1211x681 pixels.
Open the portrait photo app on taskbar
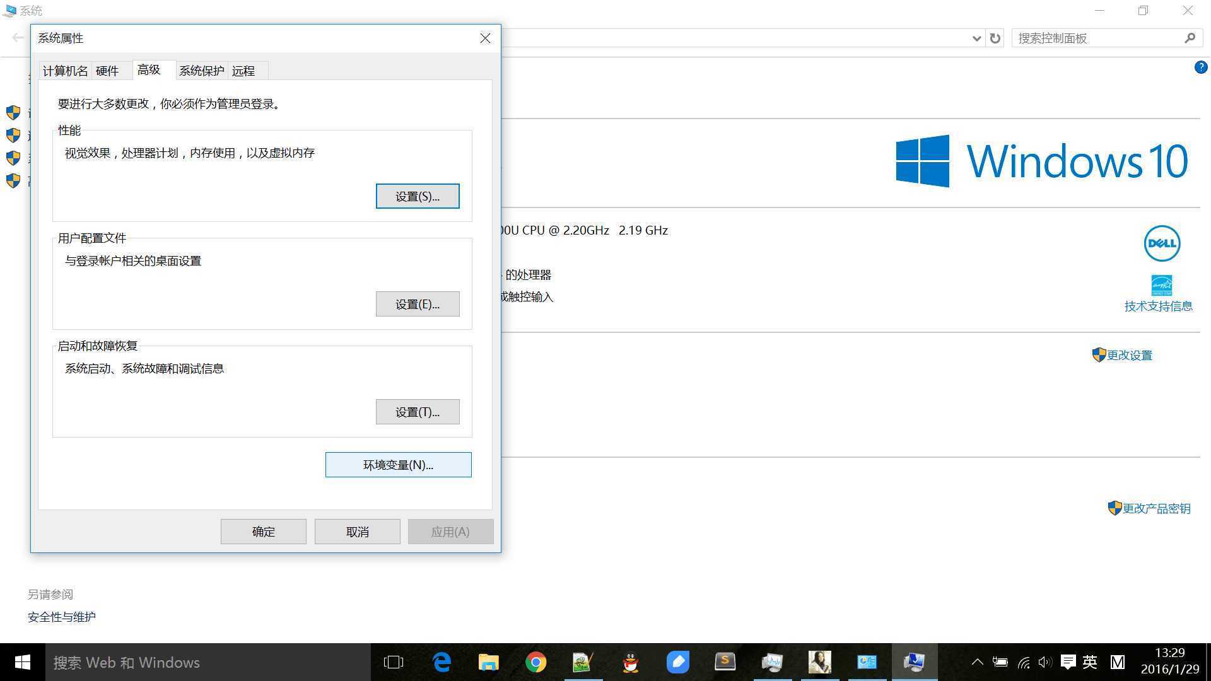(x=820, y=662)
